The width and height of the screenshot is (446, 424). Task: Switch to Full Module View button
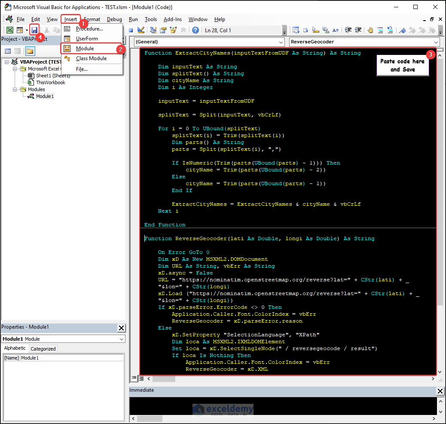point(141,378)
